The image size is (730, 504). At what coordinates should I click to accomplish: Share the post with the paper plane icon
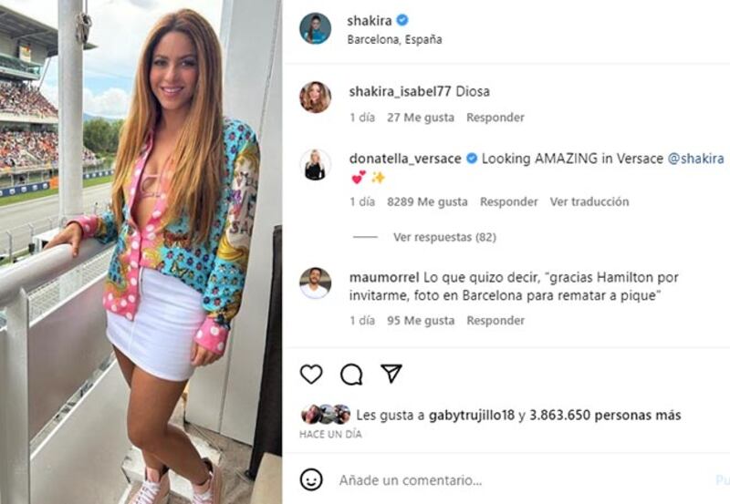(391, 374)
